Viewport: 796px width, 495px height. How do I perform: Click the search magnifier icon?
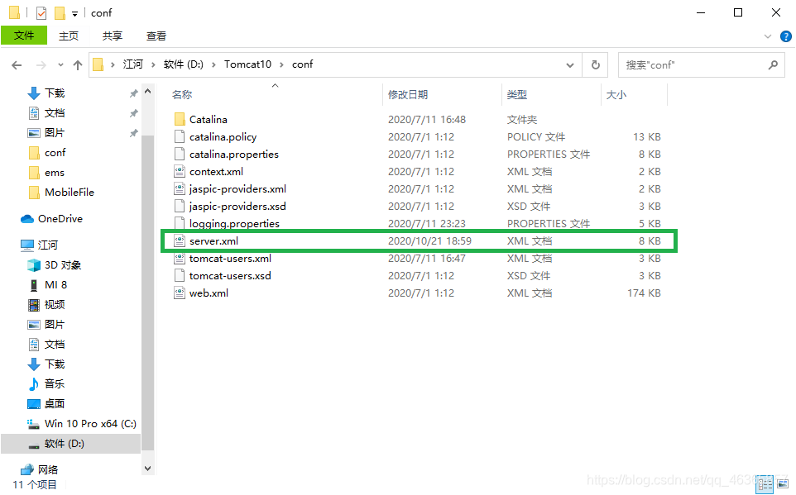point(773,65)
